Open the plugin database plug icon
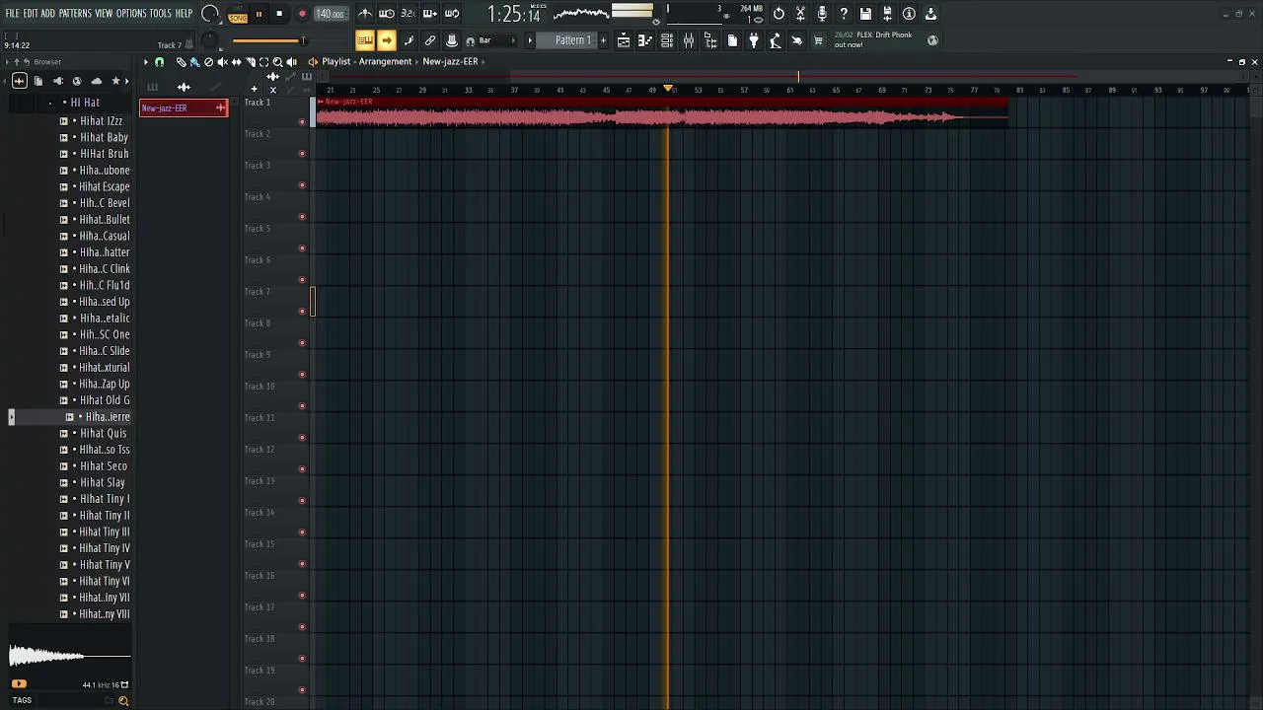Image resolution: width=1263 pixels, height=710 pixels. tap(754, 40)
